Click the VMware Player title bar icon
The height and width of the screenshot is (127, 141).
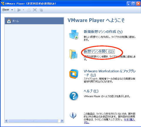point(3,4)
